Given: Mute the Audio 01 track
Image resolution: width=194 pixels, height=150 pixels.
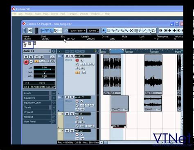Looking at the screenshot, I should [x=67, y=56].
